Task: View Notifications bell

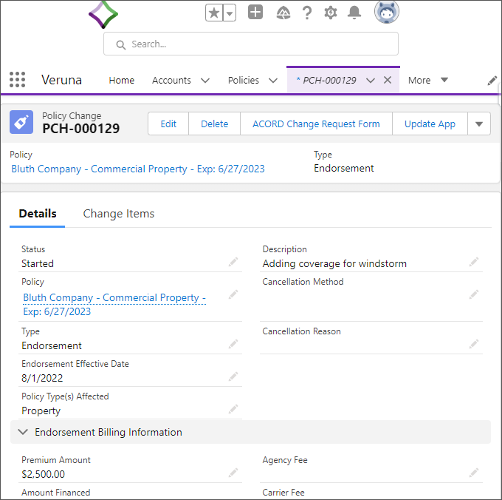Action: (x=354, y=13)
